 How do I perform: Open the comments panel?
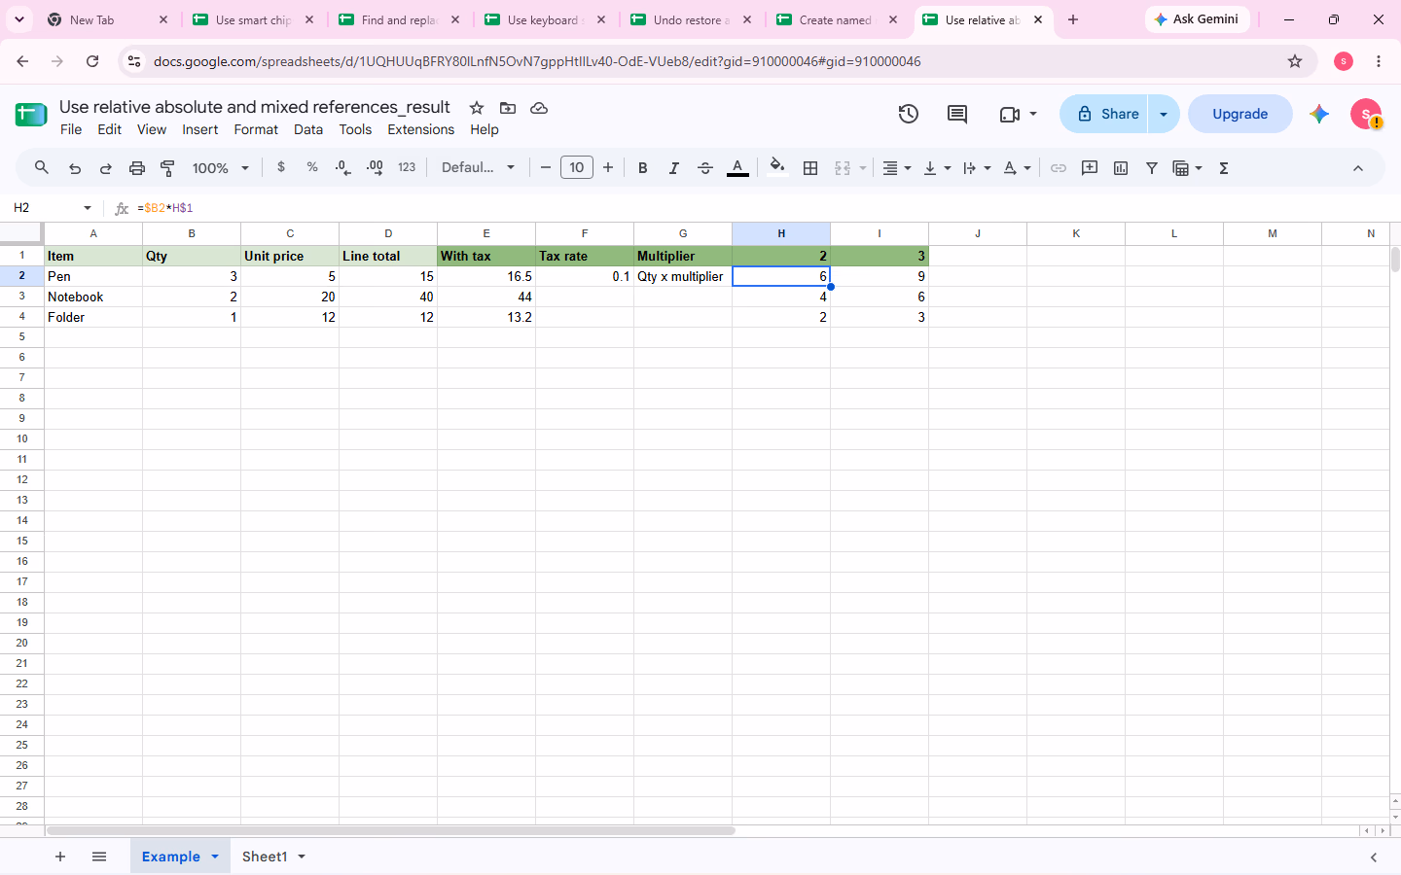click(957, 114)
